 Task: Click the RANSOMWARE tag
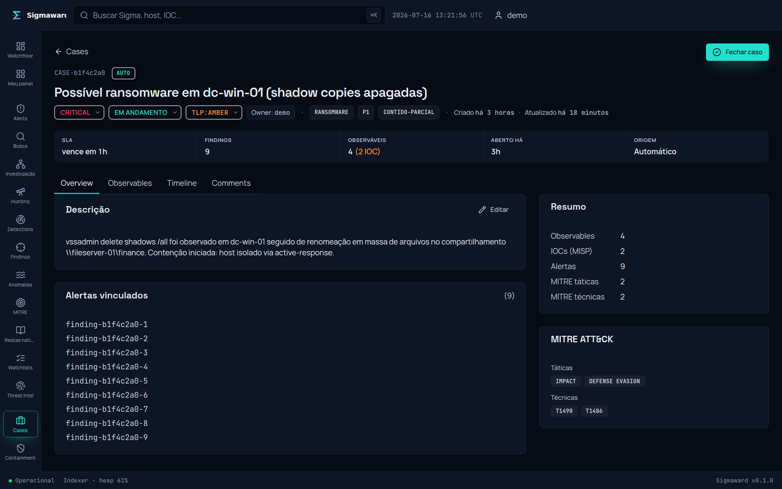331,112
